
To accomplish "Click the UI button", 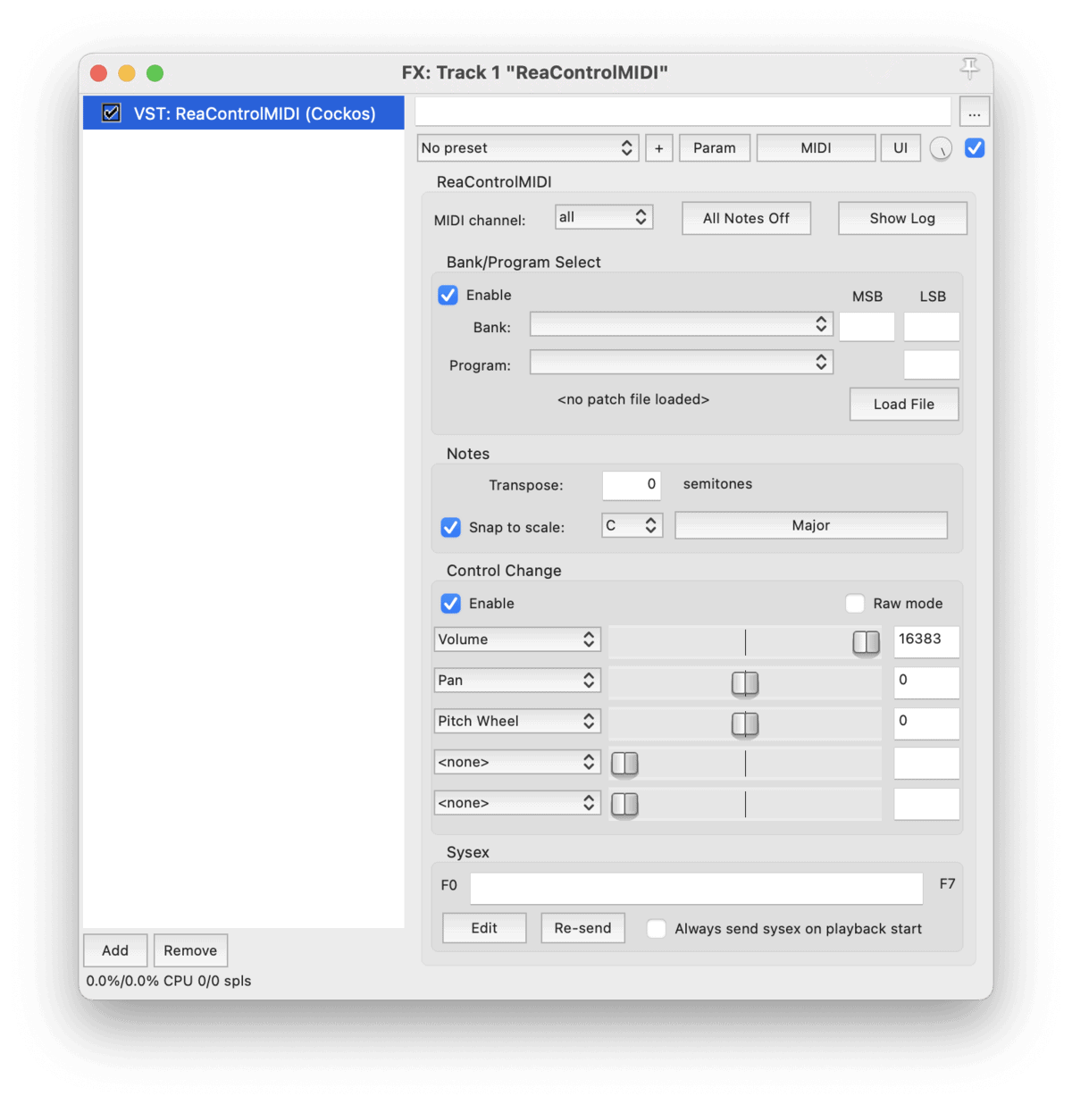I will pos(900,148).
